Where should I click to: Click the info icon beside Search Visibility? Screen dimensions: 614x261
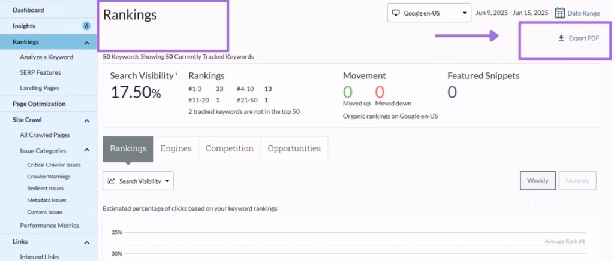177,74
